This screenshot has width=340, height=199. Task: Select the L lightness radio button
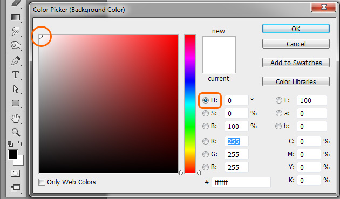pos(279,100)
